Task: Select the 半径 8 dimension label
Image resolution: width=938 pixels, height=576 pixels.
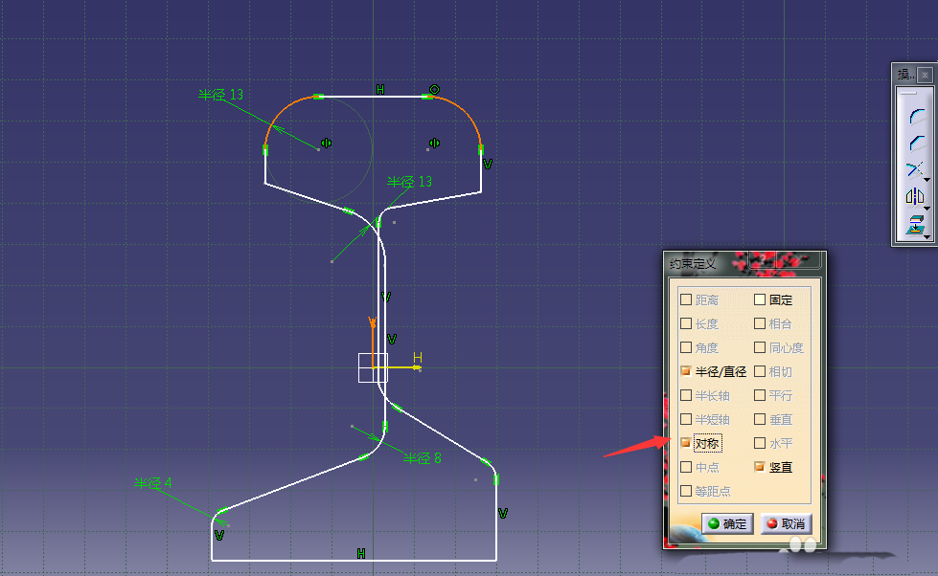Action: pyautogui.click(x=422, y=458)
